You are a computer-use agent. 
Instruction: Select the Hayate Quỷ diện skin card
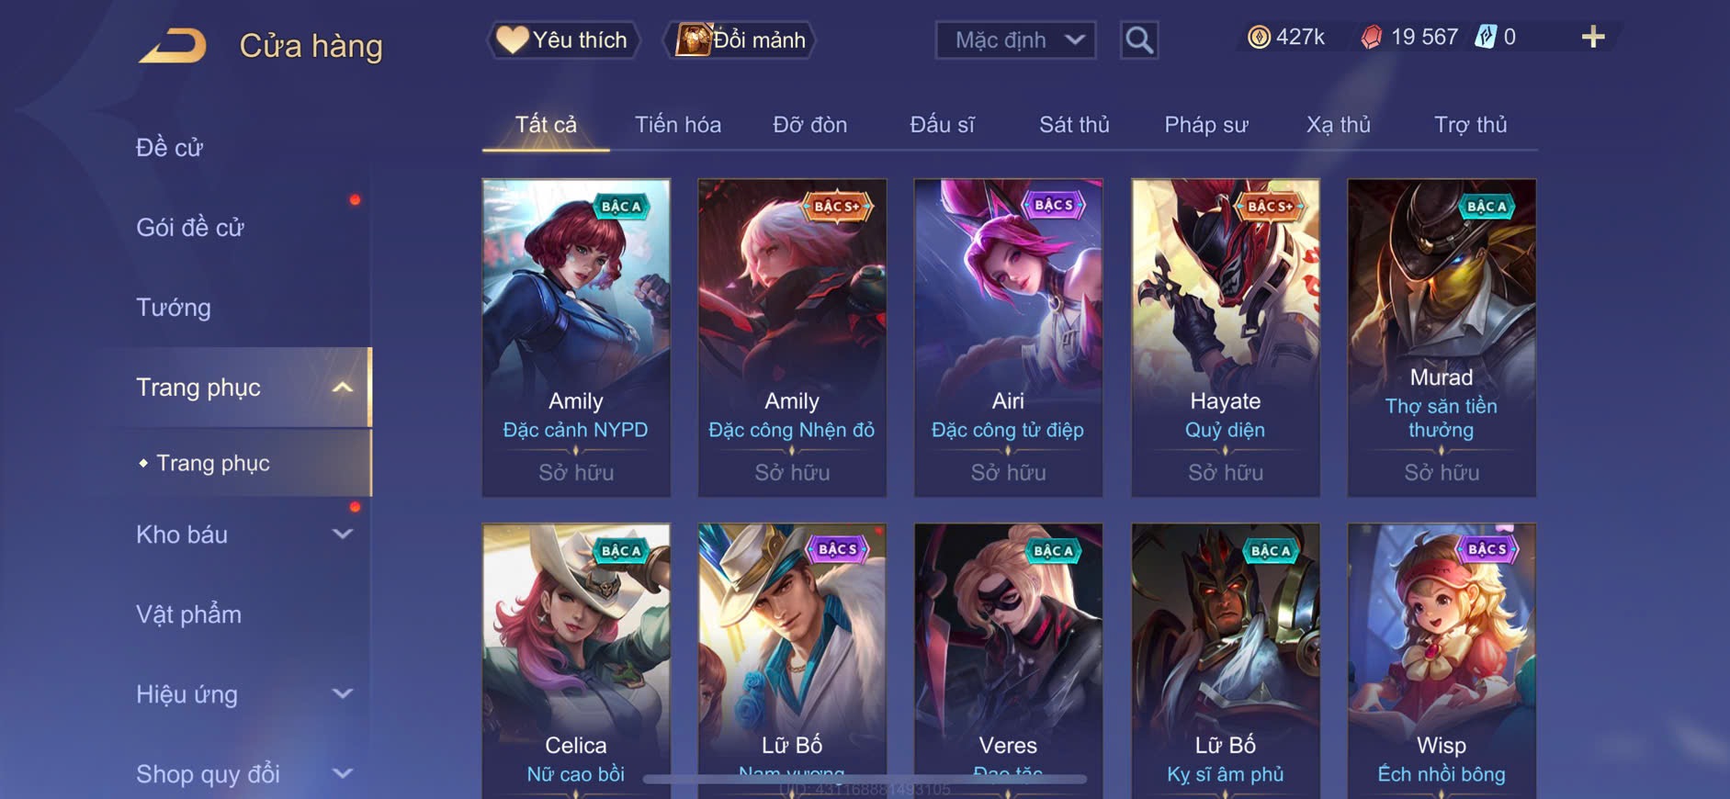click(1225, 338)
